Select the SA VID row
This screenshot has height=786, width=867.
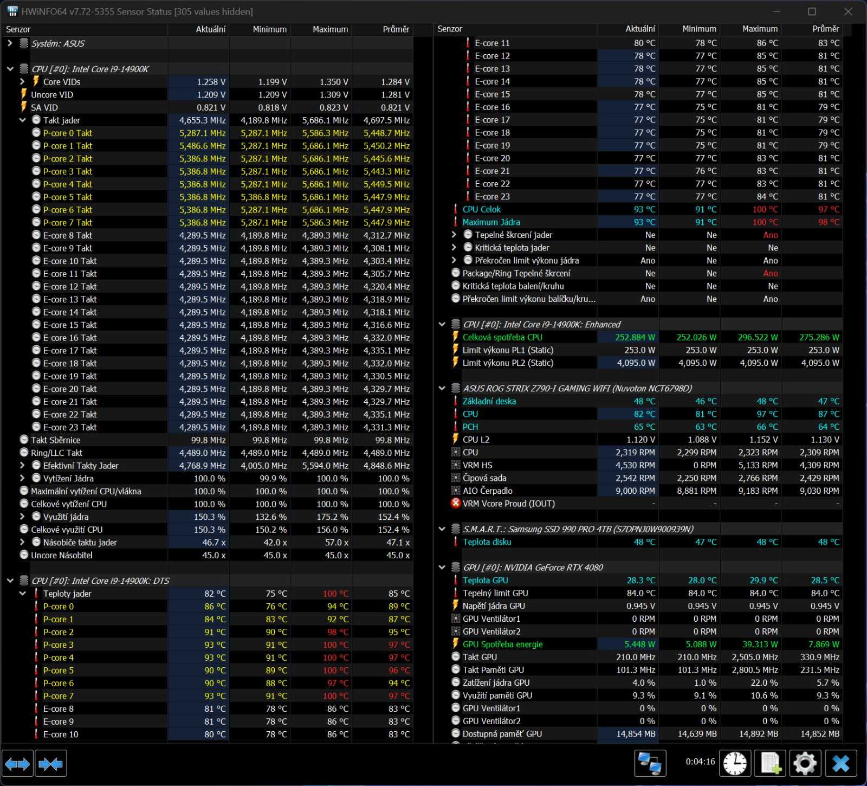207,107
